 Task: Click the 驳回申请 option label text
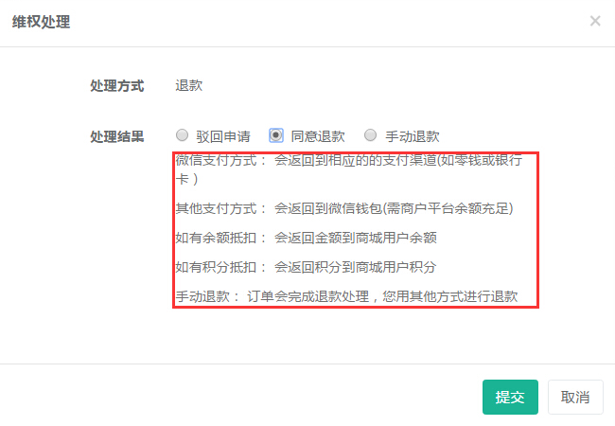click(x=223, y=136)
